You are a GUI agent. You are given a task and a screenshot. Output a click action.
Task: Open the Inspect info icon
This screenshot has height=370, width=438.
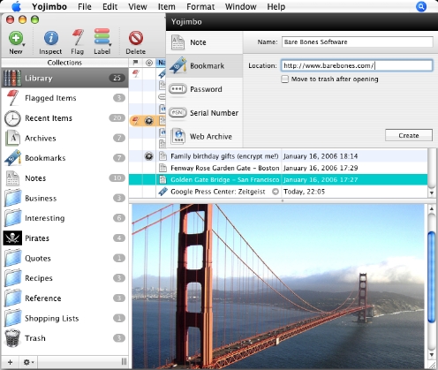(x=51, y=38)
